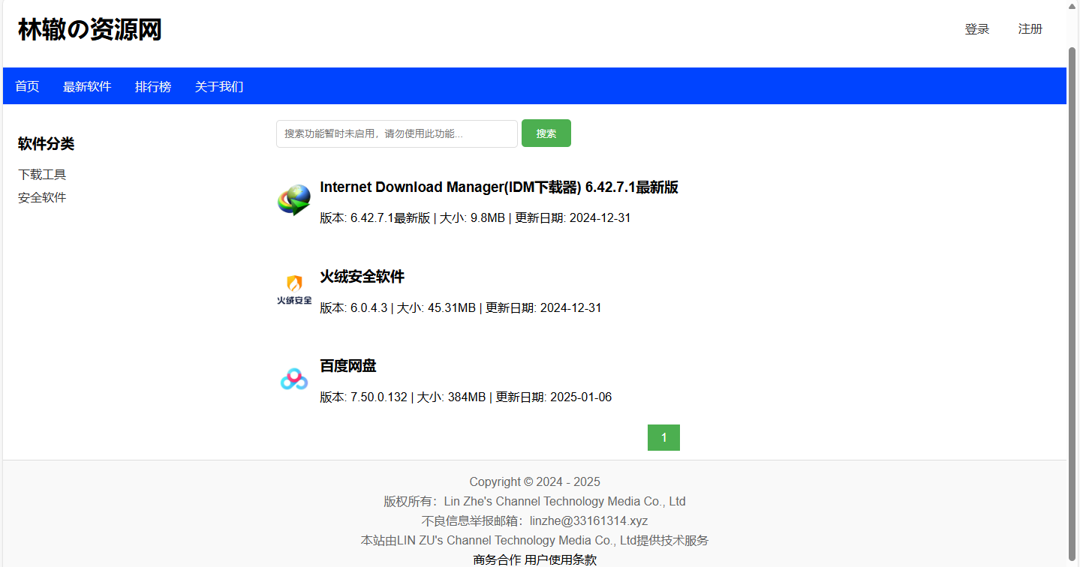Click the 软件分类 sidebar heading
Screen dimensions: 1080x567
(x=47, y=144)
